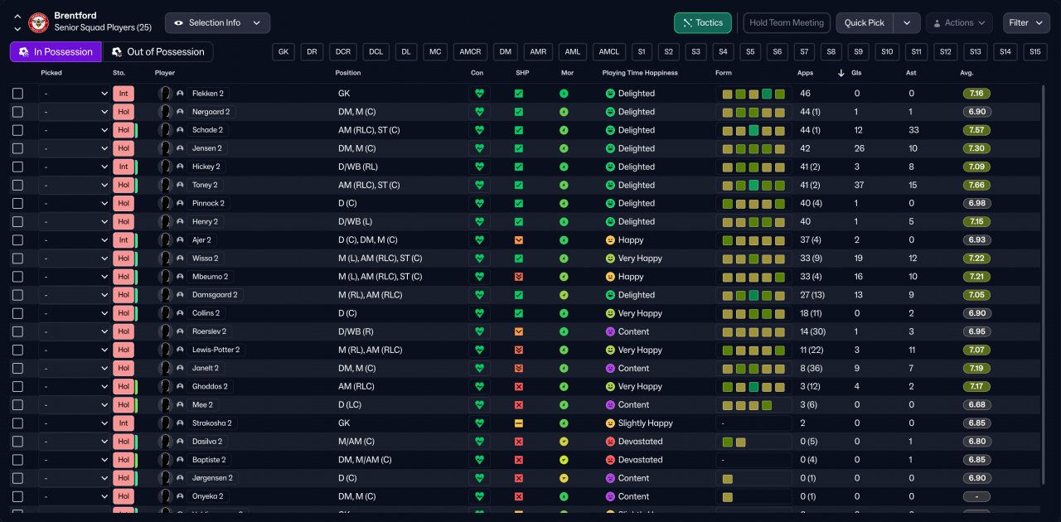Select the checkbox next to Pinnock 2
This screenshot has height=522, width=1061.
click(17, 203)
